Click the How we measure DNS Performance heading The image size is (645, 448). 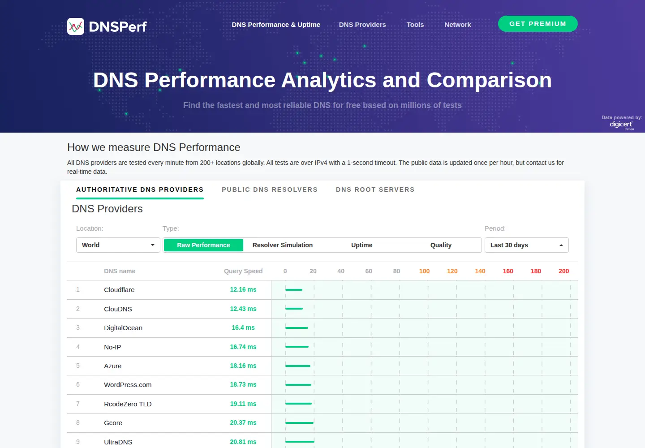[154, 147]
